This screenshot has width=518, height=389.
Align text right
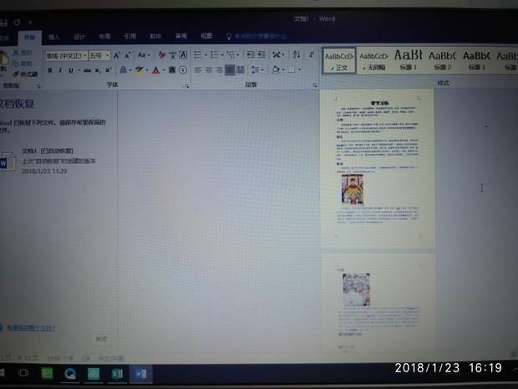click(x=219, y=69)
